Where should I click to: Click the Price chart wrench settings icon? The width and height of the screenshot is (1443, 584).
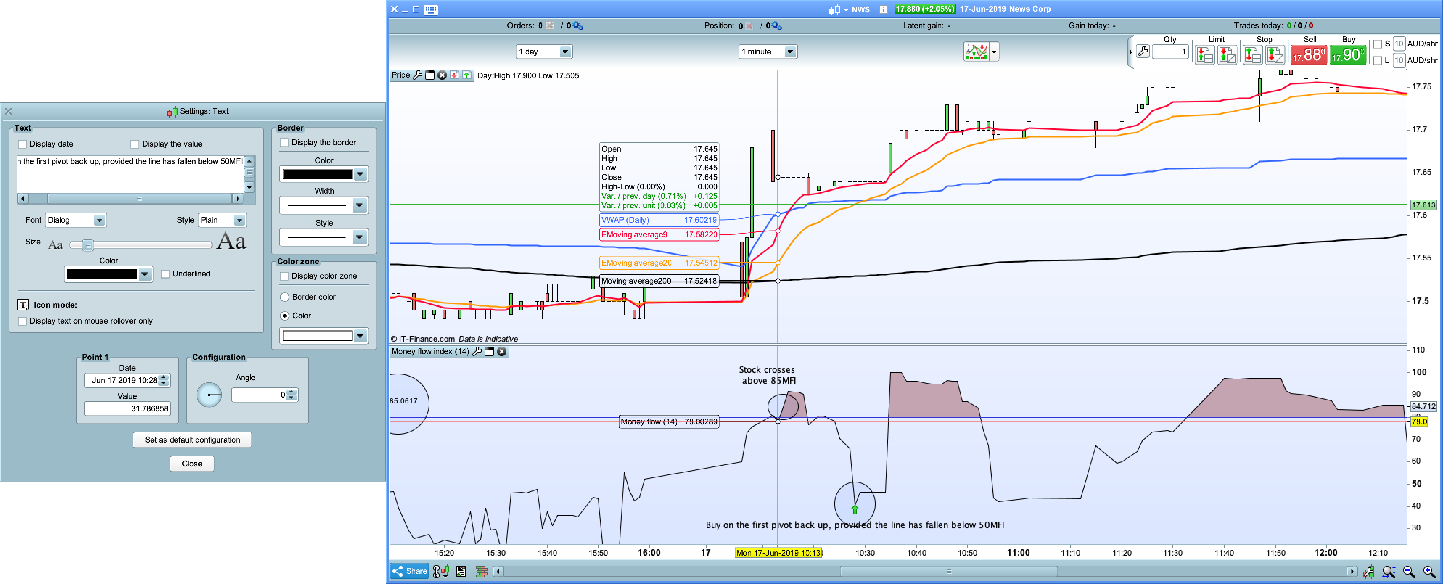tap(417, 75)
